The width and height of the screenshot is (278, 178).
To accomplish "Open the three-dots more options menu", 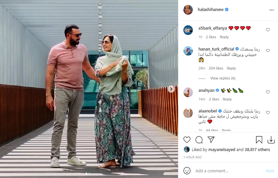I will point(271,10).
